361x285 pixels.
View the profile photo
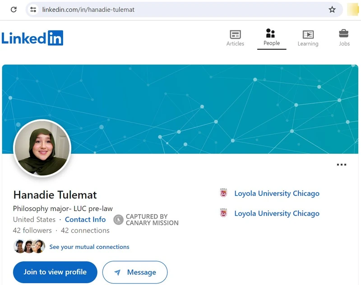point(42,148)
